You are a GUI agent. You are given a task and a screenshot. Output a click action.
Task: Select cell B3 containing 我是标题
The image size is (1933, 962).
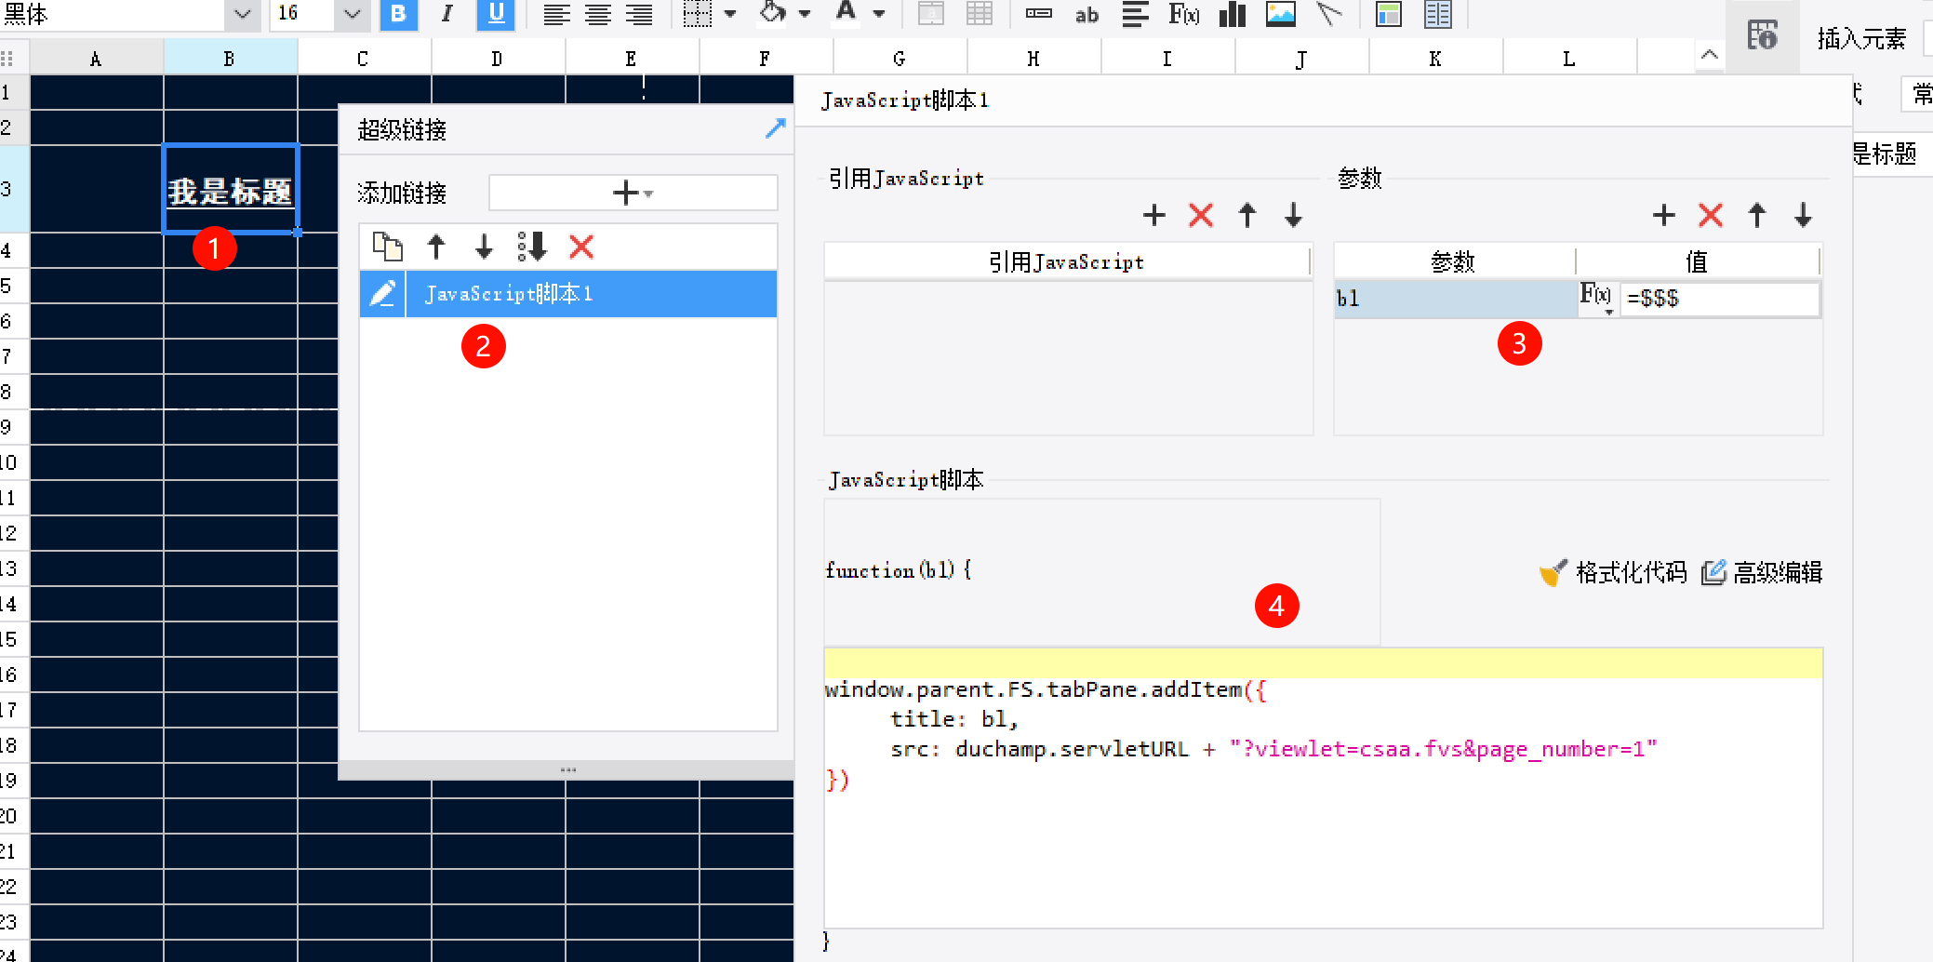click(x=231, y=189)
